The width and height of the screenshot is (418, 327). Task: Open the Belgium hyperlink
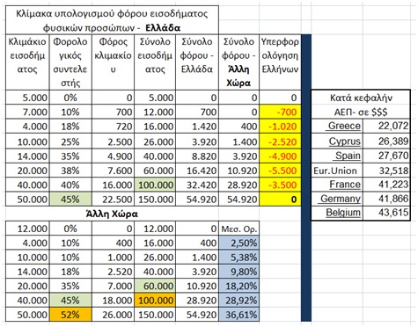(343, 213)
